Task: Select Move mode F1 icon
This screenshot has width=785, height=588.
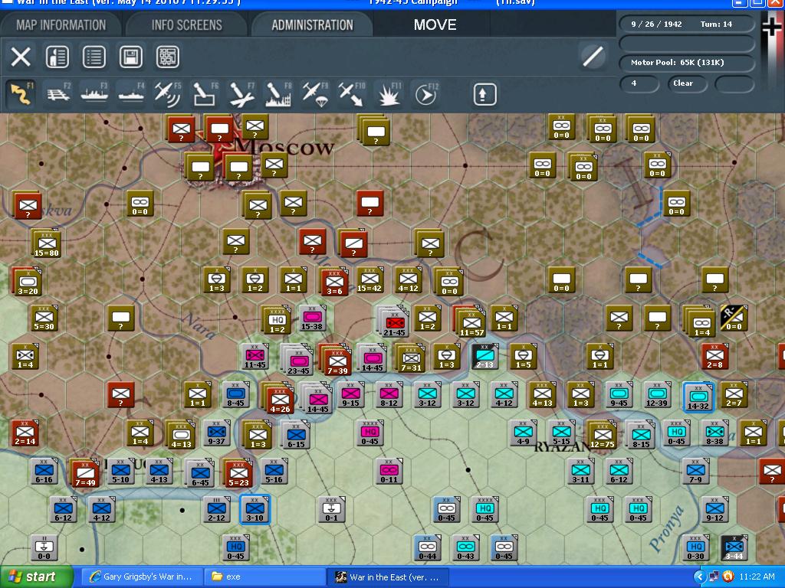Action: (21, 94)
